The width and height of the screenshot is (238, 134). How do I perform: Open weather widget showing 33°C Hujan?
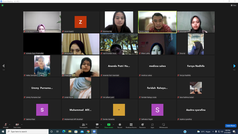(x=204, y=131)
